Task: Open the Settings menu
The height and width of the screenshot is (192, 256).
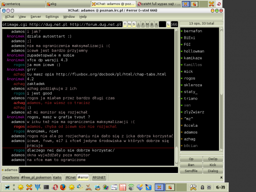Action: [52, 17]
